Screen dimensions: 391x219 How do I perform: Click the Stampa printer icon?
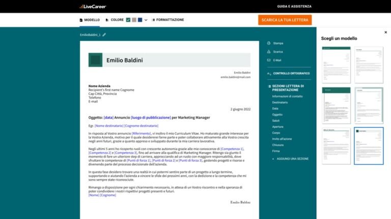[x=269, y=43]
